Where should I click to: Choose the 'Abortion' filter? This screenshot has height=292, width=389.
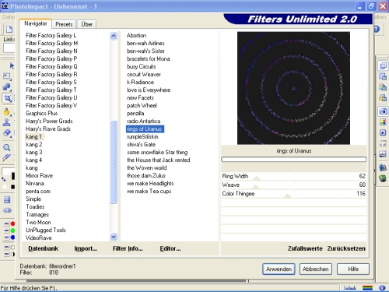[x=136, y=35]
